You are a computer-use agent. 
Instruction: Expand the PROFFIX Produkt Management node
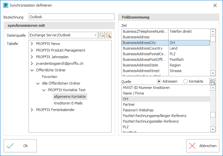click(32, 50)
